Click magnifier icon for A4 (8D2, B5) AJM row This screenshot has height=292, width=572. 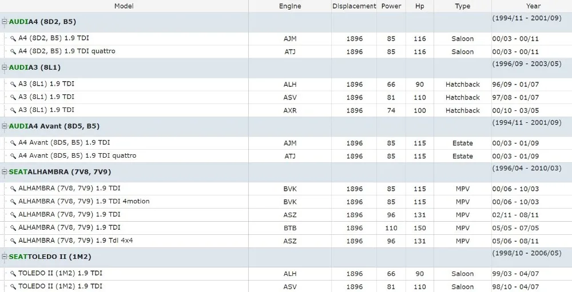[x=13, y=38]
